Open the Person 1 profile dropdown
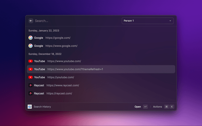 (x=147, y=21)
